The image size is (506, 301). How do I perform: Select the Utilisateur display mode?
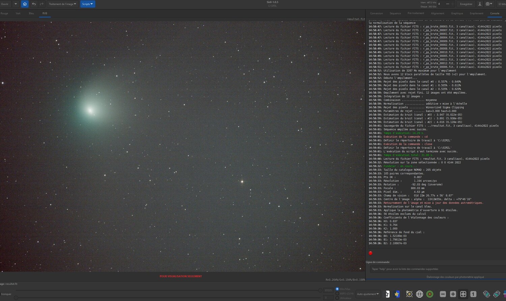tap(337, 298)
